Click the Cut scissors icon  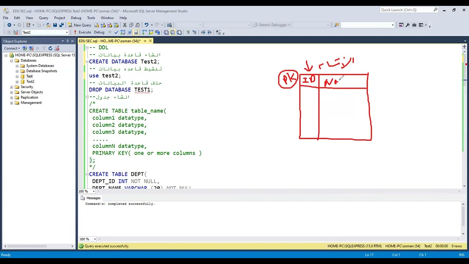[125, 25]
